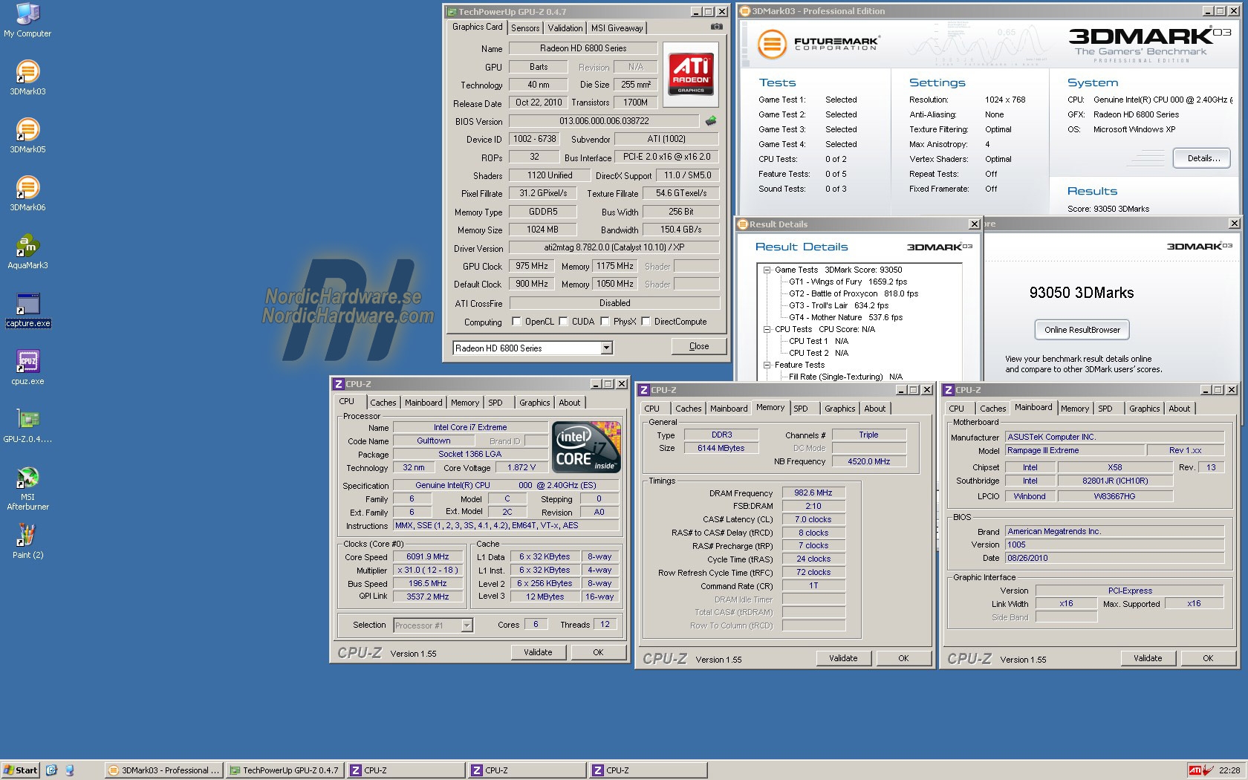The height and width of the screenshot is (780, 1248).
Task: Enable the OpenCL checkbox
Action: pos(517,322)
